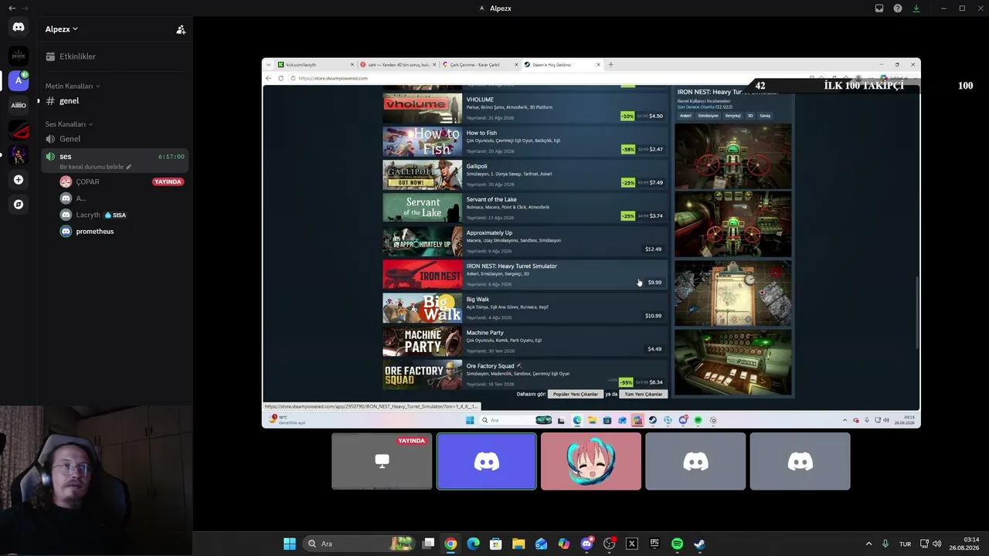
Task: Click the VHOLUME game row in stream
Action: (525, 108)
